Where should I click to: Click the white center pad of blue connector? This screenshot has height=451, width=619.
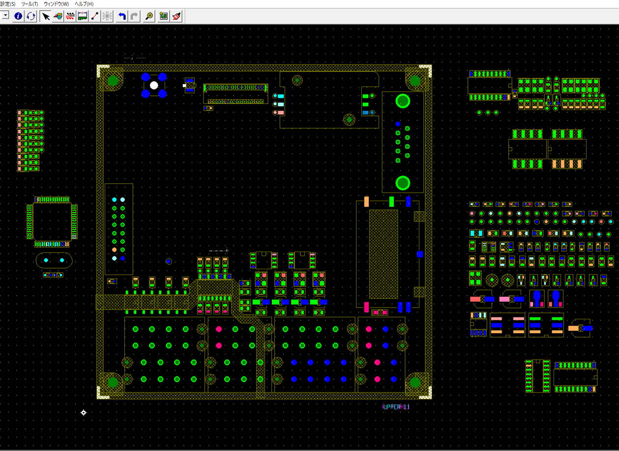point(154,85)
